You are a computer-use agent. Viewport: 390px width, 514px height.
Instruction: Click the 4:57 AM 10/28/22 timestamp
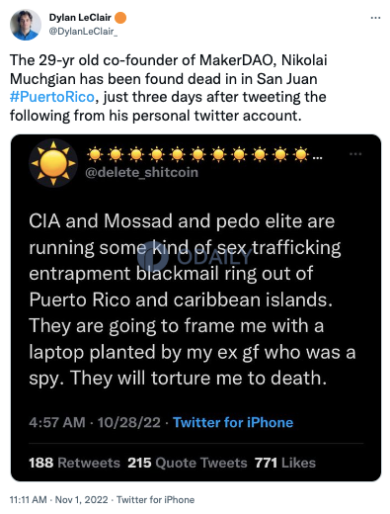tap(95, 422)
